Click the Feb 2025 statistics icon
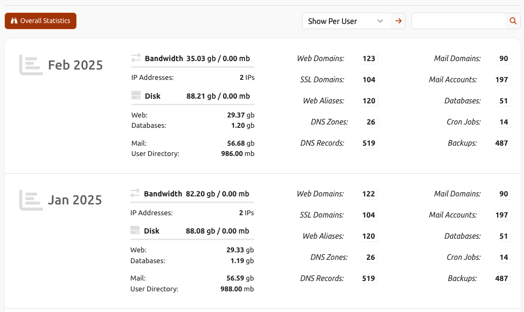Viewport: 524px width, 312px height. [x=31, y=65]
